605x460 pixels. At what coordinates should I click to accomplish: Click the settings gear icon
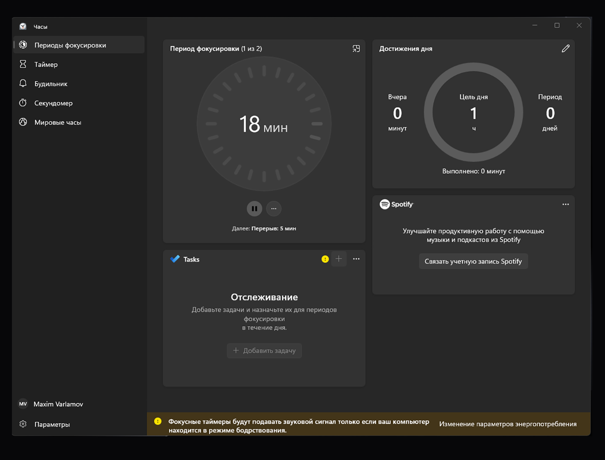[x=23, y=424]
